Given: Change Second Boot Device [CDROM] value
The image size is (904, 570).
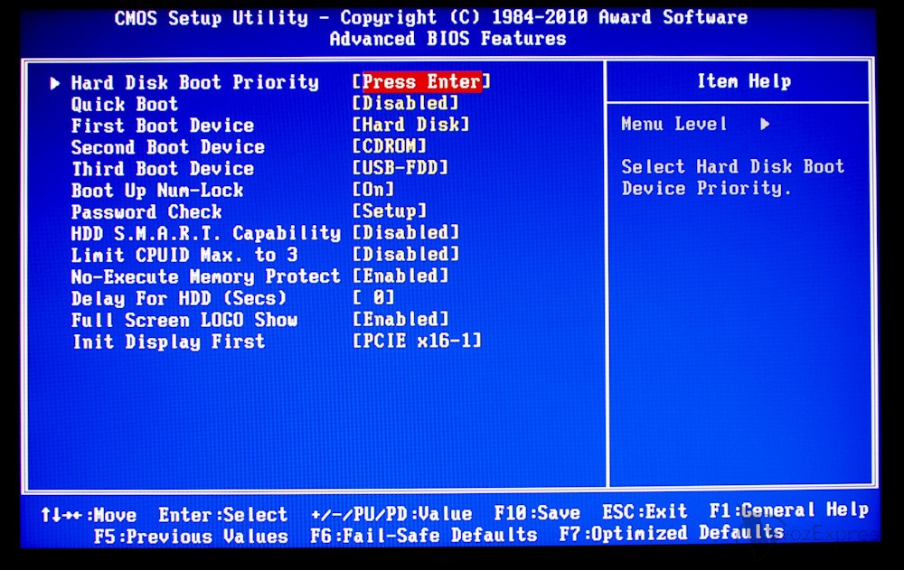Looking at the screenshot, I should tap(389, 145).
